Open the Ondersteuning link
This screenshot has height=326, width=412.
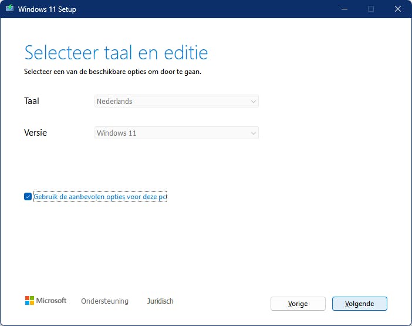[104, 301]
